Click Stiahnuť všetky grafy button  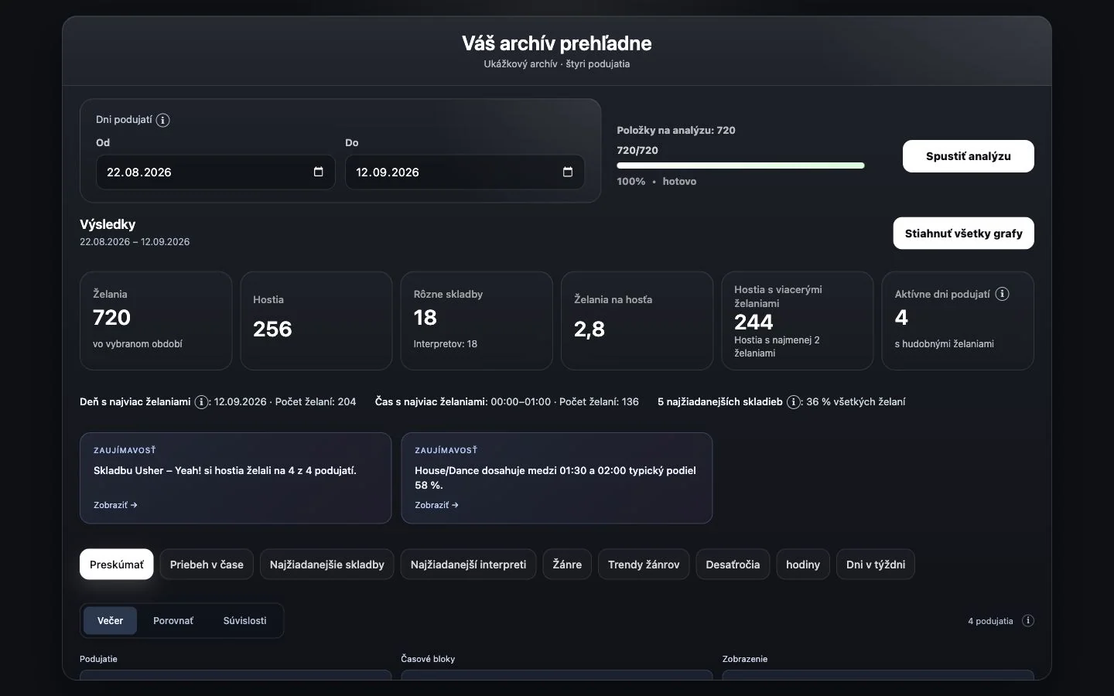pyautogui.click(x=963, y=234)
